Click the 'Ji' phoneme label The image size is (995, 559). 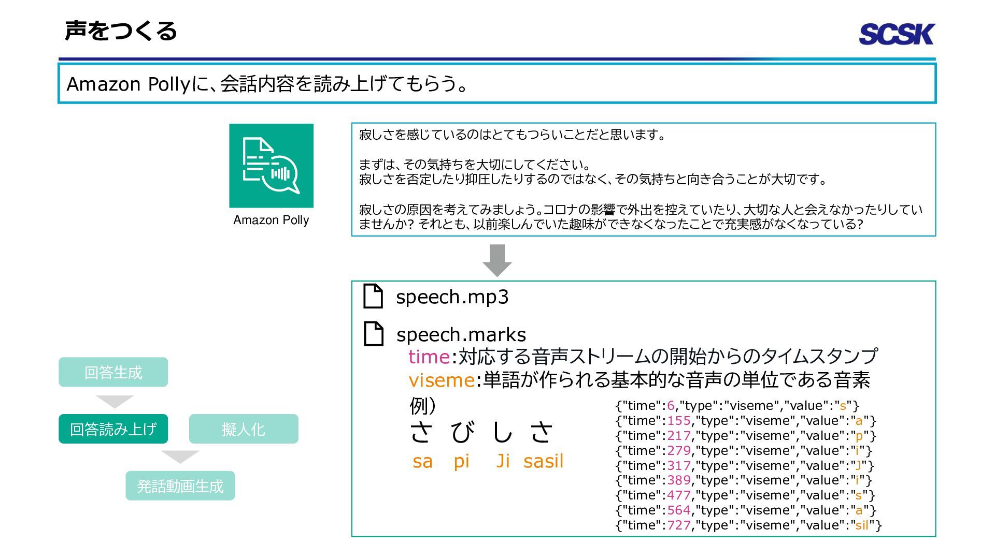[x=503, y=461]
